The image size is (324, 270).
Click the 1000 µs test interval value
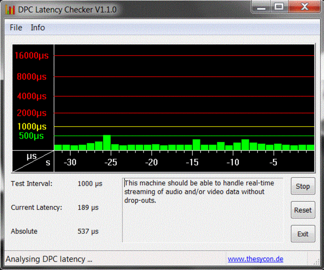(90, 184)
